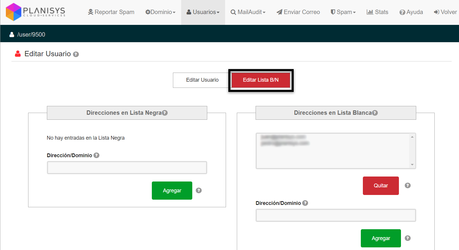Expand the Usuarios dropdown
This screenshot has height=250, width=459.
tap(203, 12)
